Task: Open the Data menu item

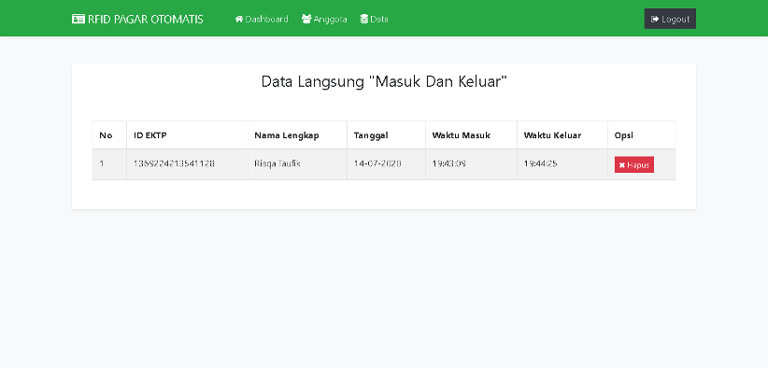Action: coord(375,19)
